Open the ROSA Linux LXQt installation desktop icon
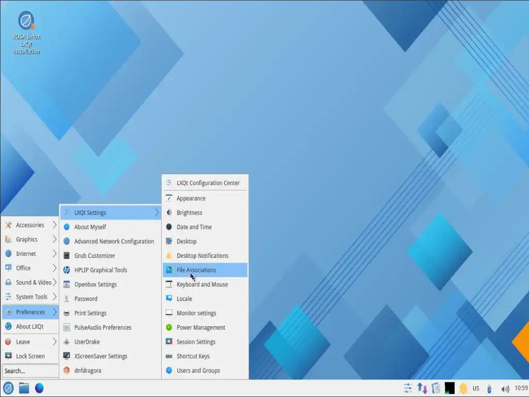The width and height of the screenshot is (529, 397). pos(26,33)
